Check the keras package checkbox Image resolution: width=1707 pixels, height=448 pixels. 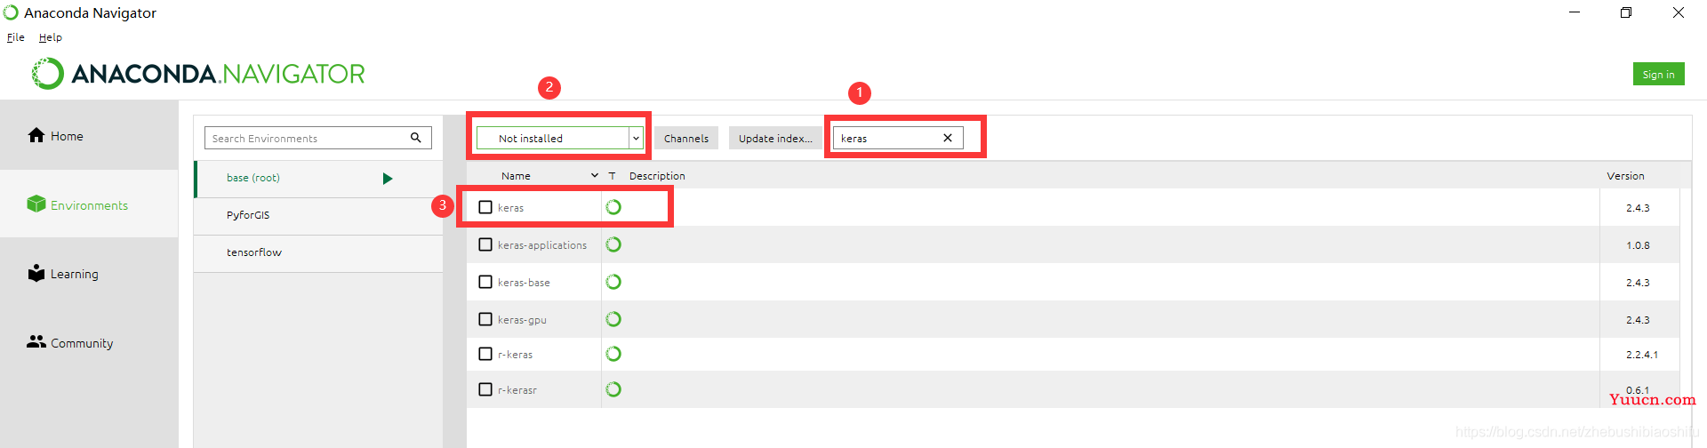[x=485, y=207]
